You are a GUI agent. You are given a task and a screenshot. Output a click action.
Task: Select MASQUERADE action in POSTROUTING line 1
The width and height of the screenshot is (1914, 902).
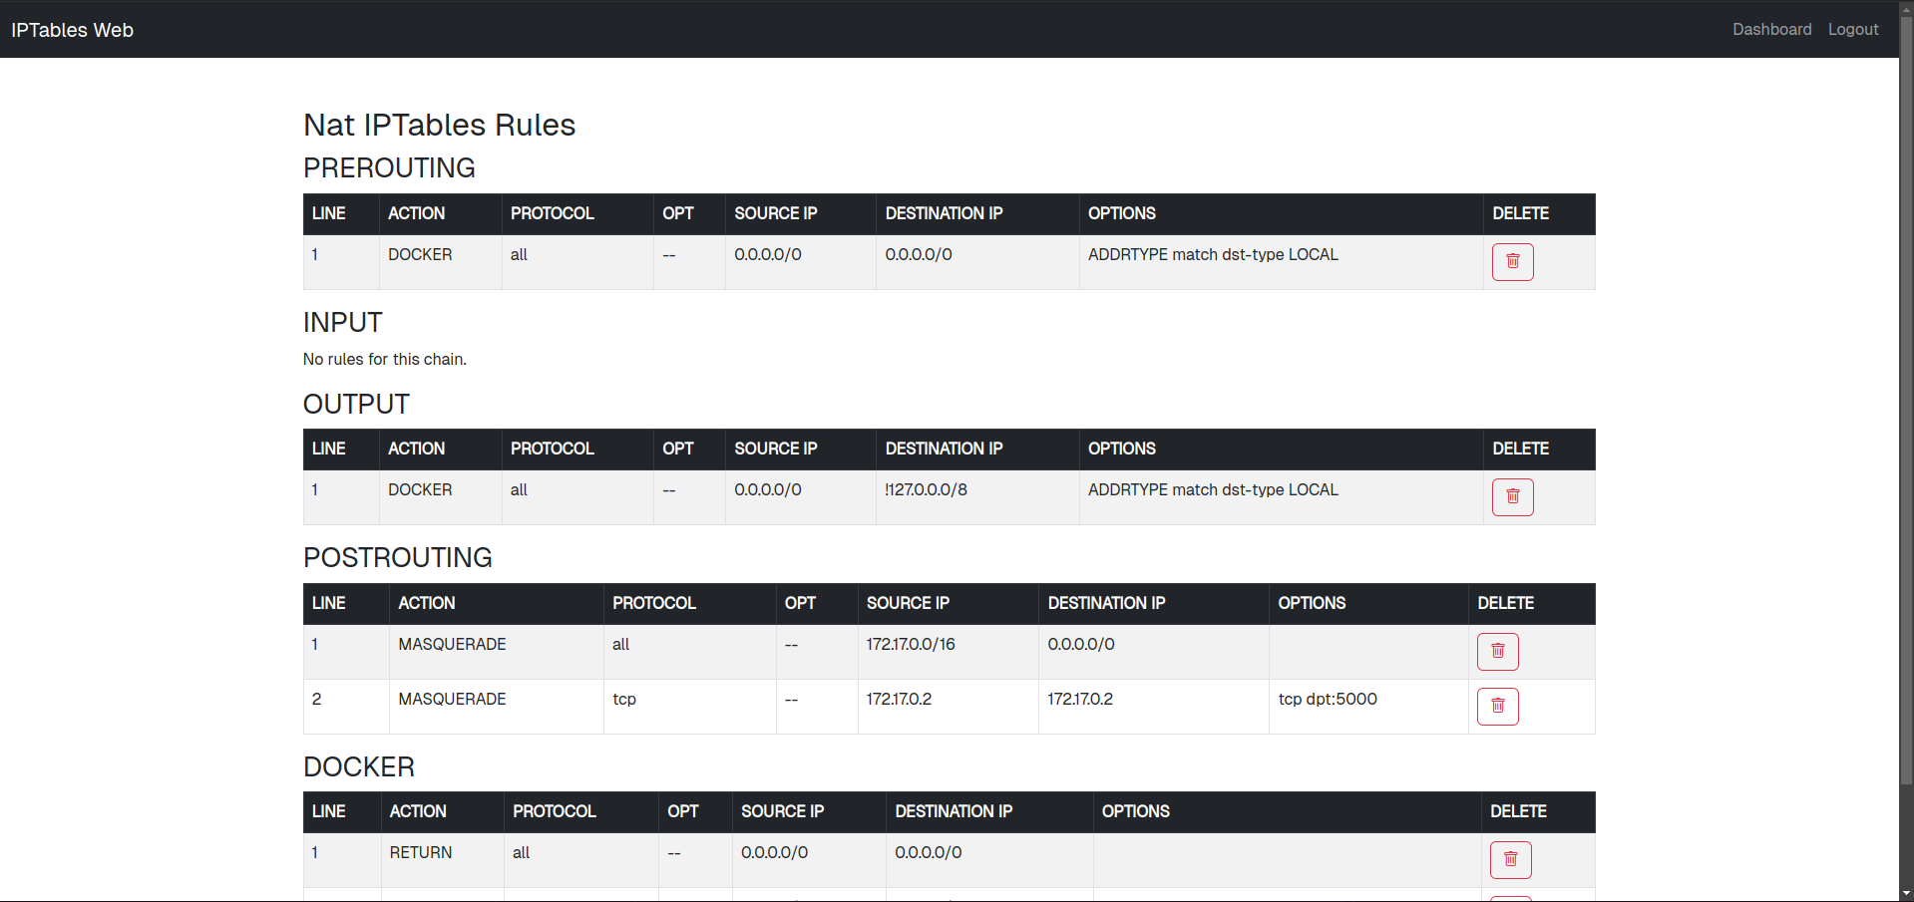496,652
